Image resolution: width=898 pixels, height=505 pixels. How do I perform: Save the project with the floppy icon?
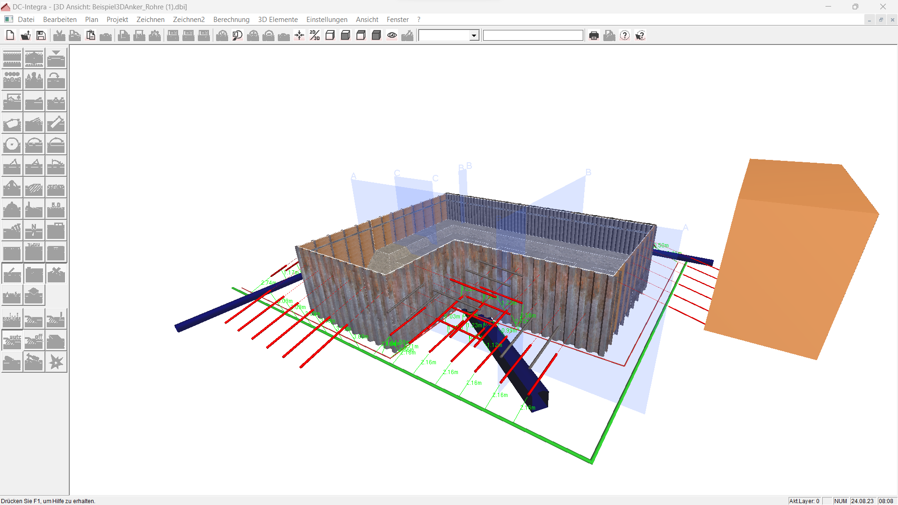click(41, 36)
